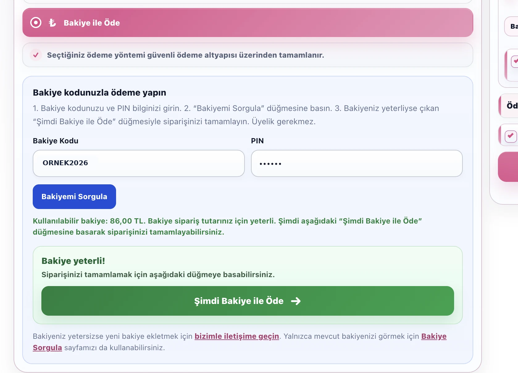Toggle the upper checkbox in right sidebar
This screenshot has height=373, width=518.
pyautogui.click(x=515, y=61)
